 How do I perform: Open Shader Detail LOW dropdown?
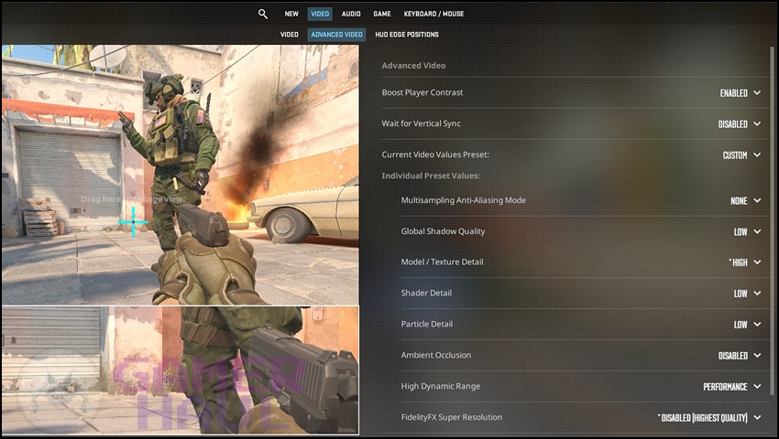pos(748,294)
